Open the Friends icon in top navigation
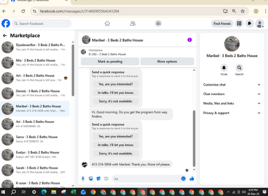 [x=133, y=23]
